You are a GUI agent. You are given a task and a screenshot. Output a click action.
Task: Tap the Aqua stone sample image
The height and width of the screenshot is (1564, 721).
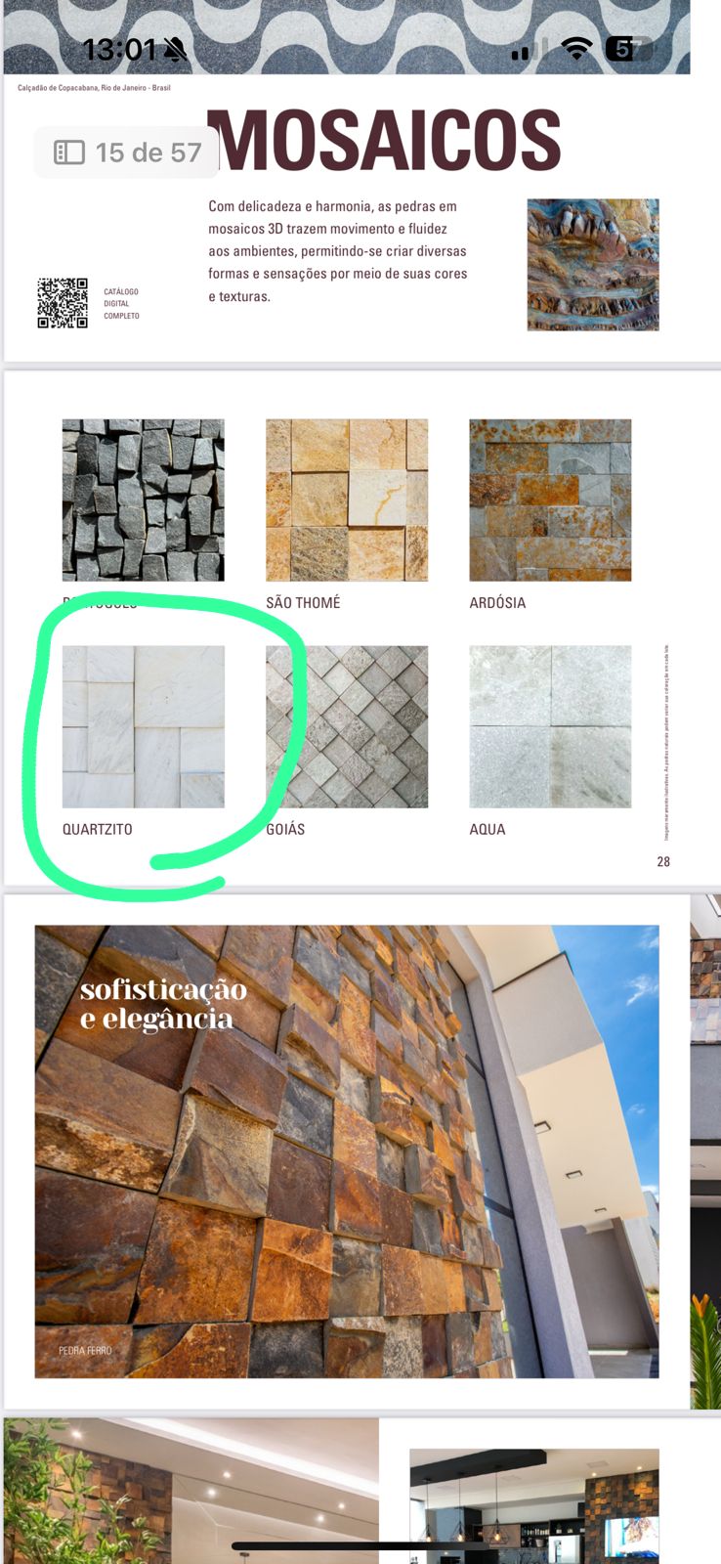click(550, 726)
